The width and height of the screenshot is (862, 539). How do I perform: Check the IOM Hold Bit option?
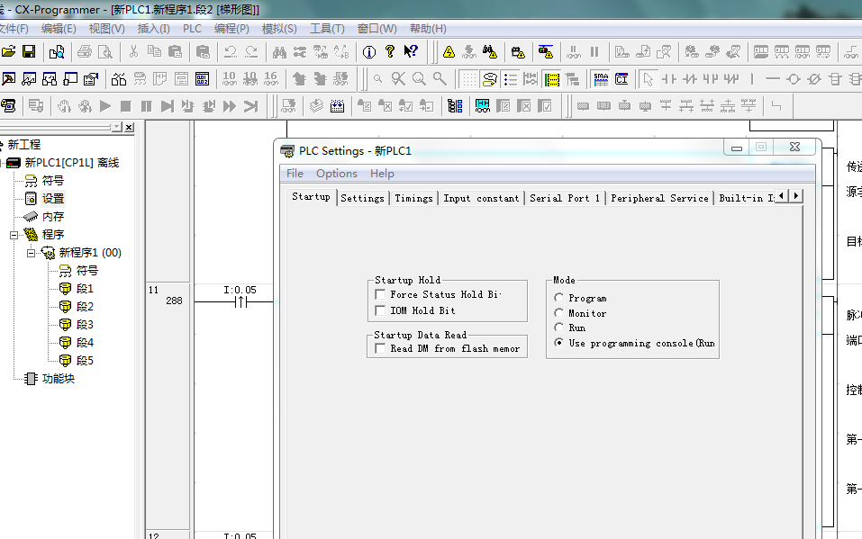pyautogui.click(x=380, y=310)
